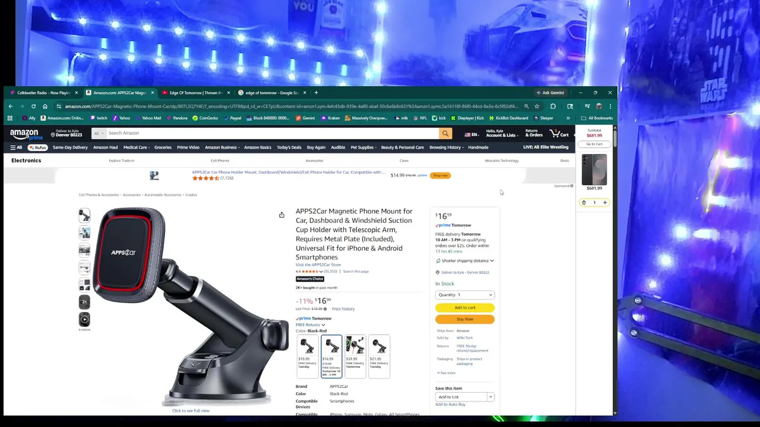Select the $21.99 color variant
Image resolution: width=760 pixels, height=427 pixels.
(379, 356)
